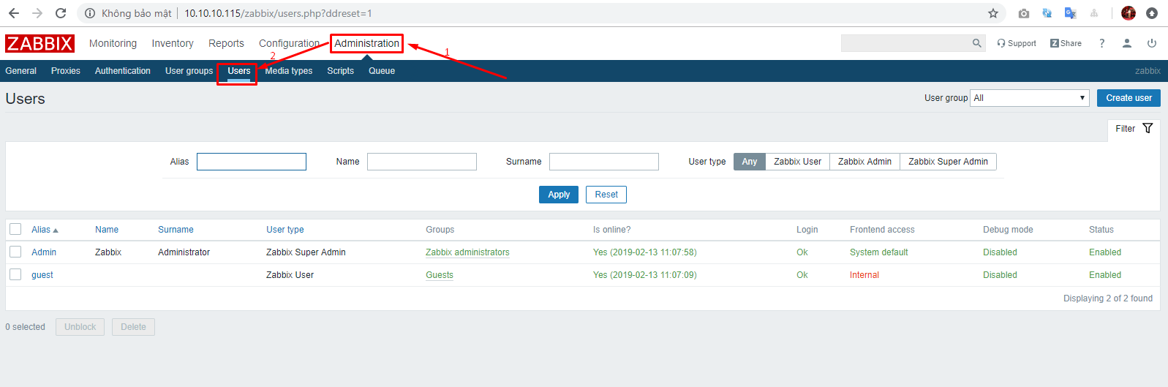Select user type Zabbix Super Admin
Viewport: 1168px width, 387px height.
(x=949, y=162)
